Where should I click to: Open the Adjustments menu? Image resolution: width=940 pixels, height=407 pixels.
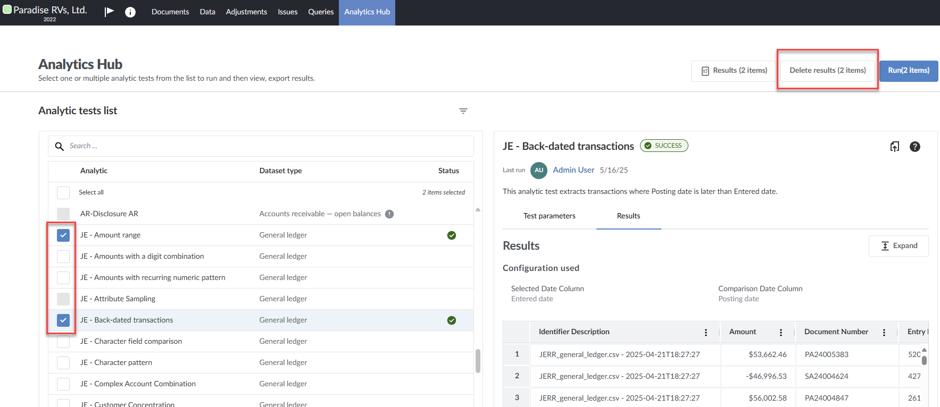[246, 12]
